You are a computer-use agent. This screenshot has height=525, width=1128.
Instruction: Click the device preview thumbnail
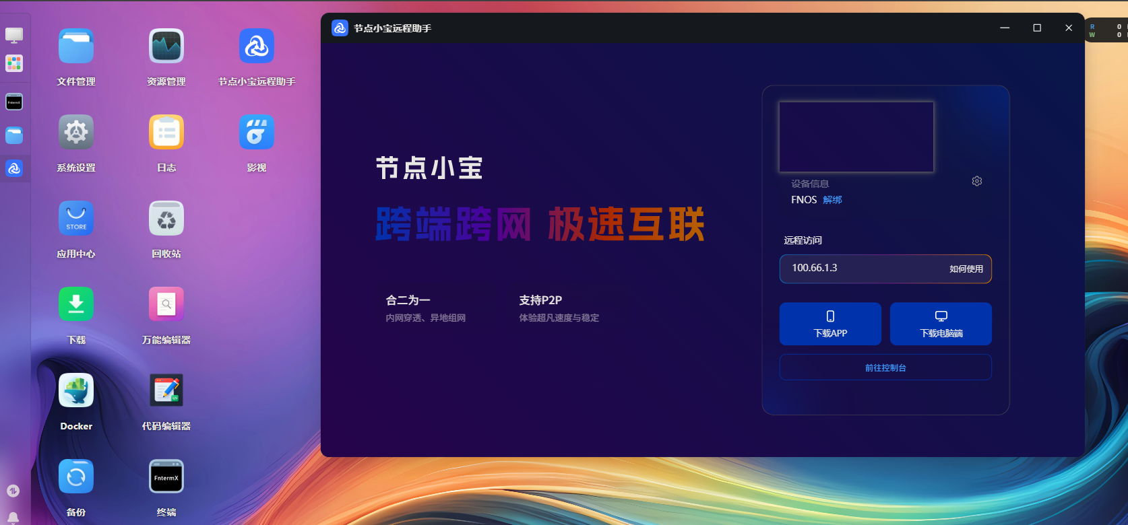tap(856, 137)
